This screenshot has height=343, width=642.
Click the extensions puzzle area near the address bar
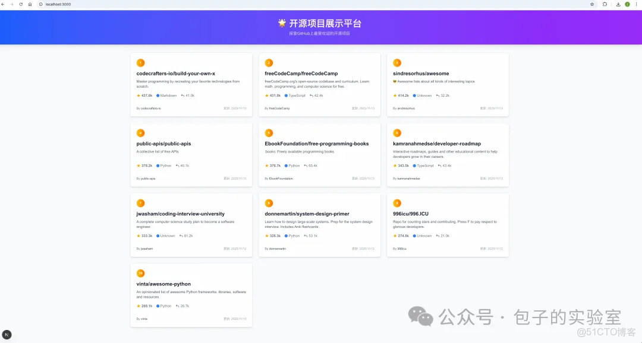click(603, 4)
